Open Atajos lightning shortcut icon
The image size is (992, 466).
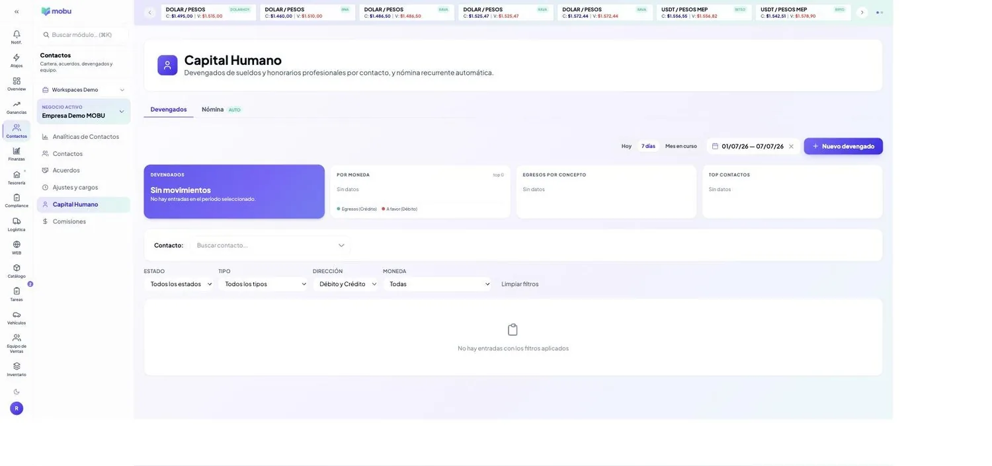[x=17, y=60]
